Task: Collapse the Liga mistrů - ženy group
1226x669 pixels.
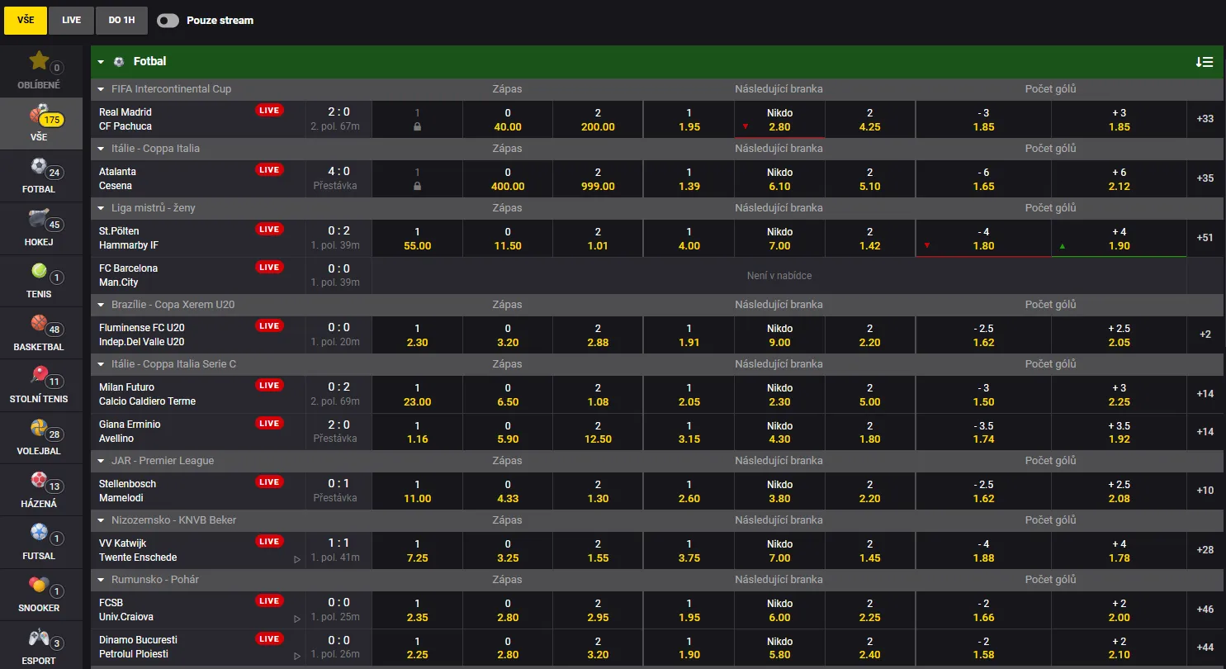Action: [x=101, y=208]
